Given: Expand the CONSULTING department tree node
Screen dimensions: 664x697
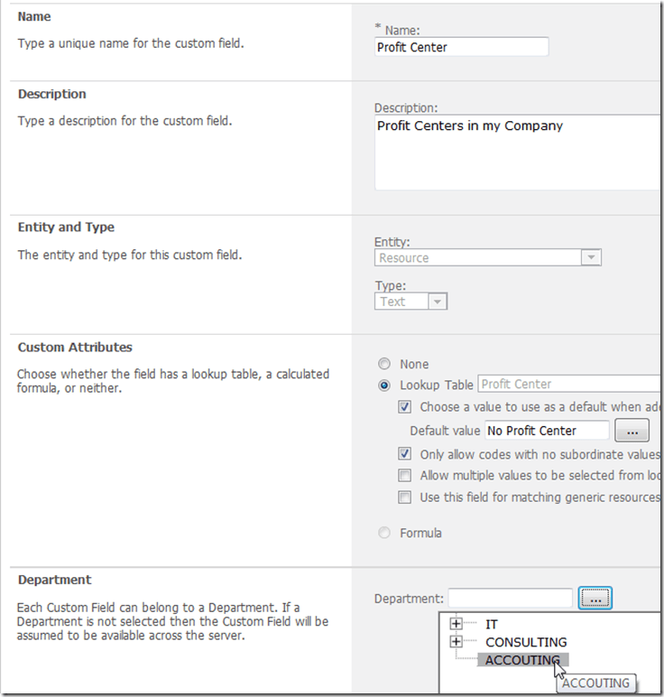Looking at the screenshot, I should [456, 642].
